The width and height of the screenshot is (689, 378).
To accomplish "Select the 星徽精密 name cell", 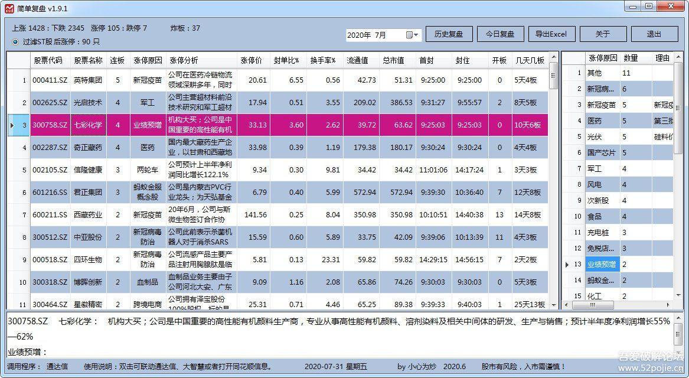I will click(x=89, y=303).
